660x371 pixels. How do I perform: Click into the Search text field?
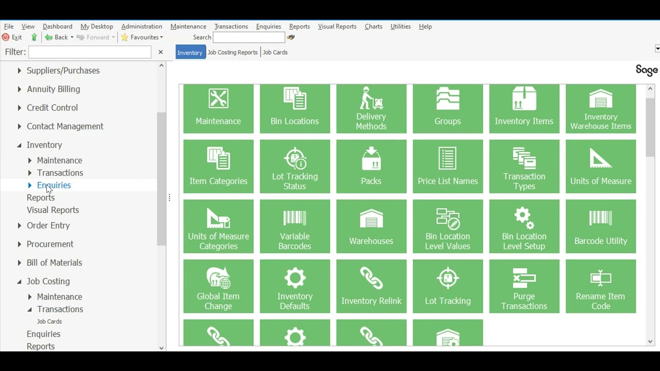click(x=249, y=37)
